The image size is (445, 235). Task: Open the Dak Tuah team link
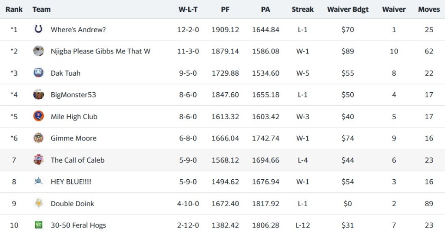[x=66, y=73]
